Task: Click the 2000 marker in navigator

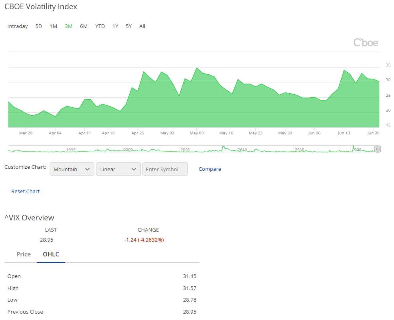Action: pyautogui.click(x=128, y=150)
